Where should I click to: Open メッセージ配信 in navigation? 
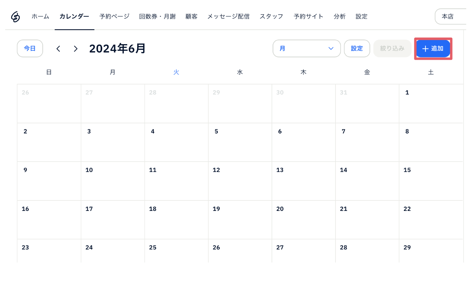(228, 16)
